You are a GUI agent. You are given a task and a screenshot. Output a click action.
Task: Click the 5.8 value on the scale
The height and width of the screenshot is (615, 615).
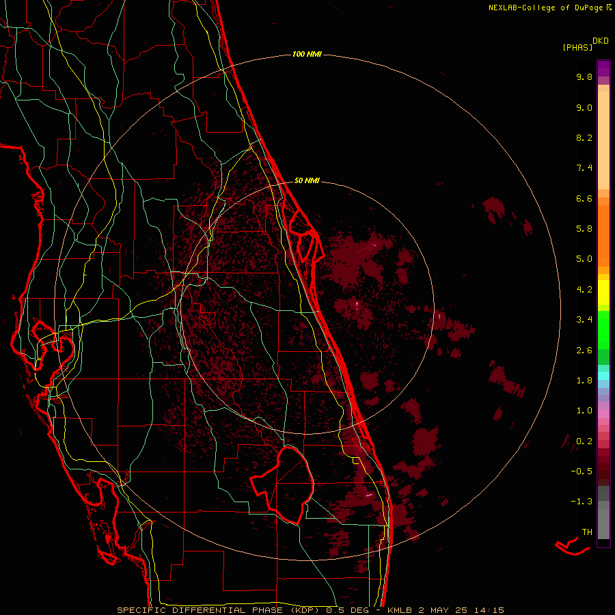(584, 229)
